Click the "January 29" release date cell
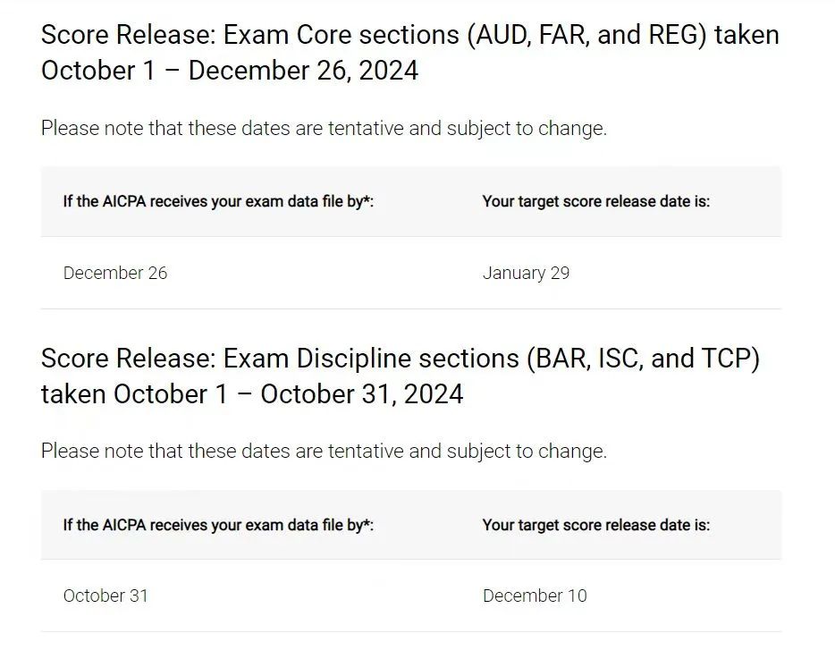Viewport: 835px width, 659px height. click(x=526, y=274)
